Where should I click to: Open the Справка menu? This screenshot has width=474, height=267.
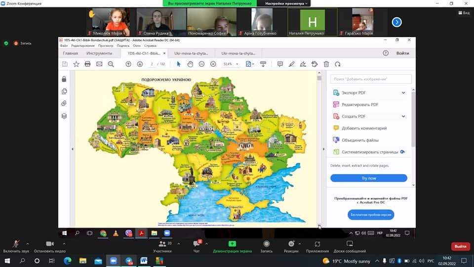[x=150, y=45]
